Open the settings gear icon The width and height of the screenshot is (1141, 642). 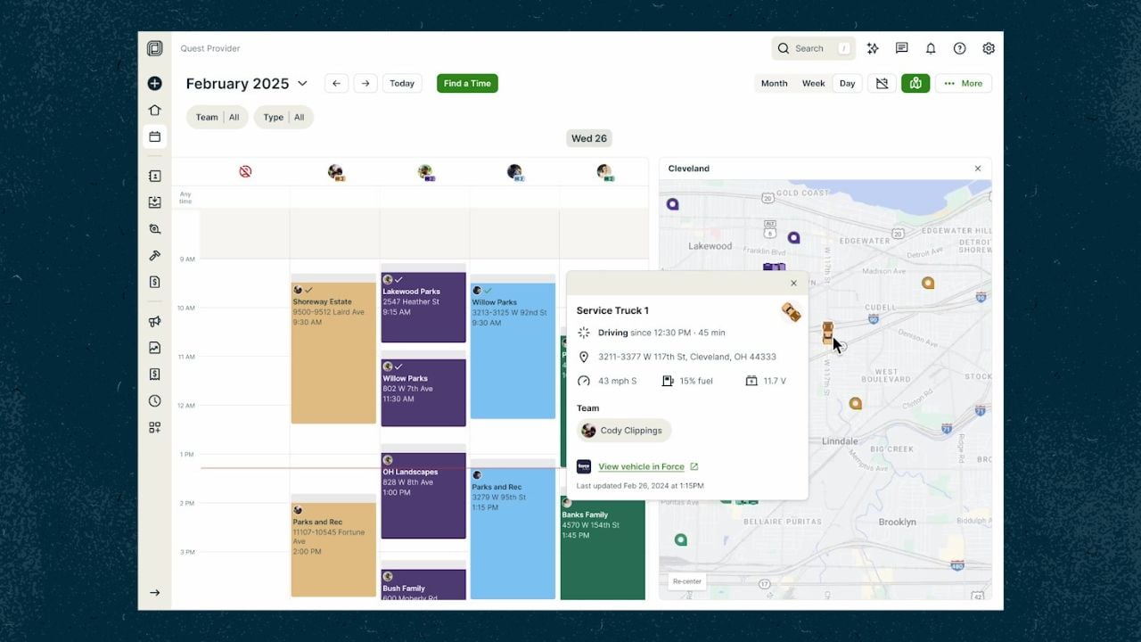click(989, 48)
